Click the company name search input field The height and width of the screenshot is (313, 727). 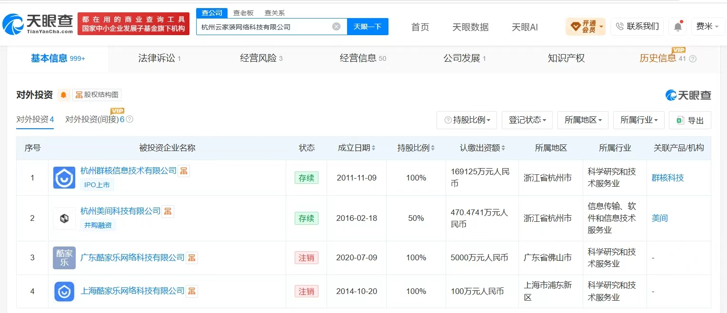point(264,27)
